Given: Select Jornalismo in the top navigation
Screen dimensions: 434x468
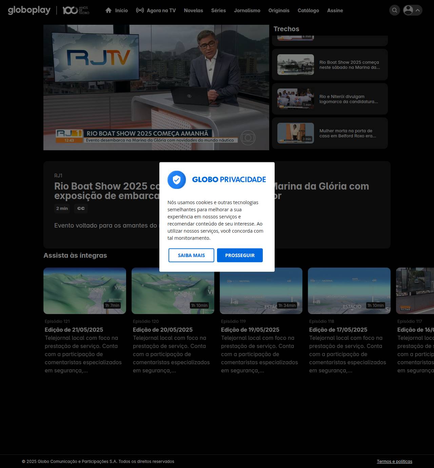Looking at the screenshot, I should pyautogui.click(x=247, y=11).
